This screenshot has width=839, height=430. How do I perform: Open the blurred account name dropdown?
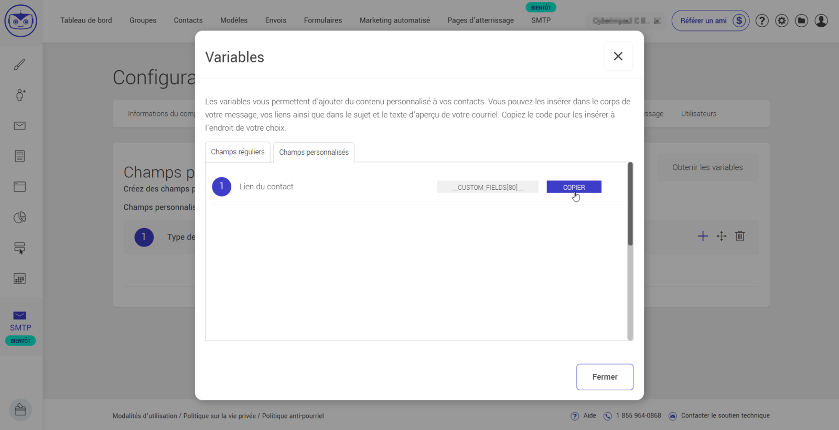pos(626,20)
